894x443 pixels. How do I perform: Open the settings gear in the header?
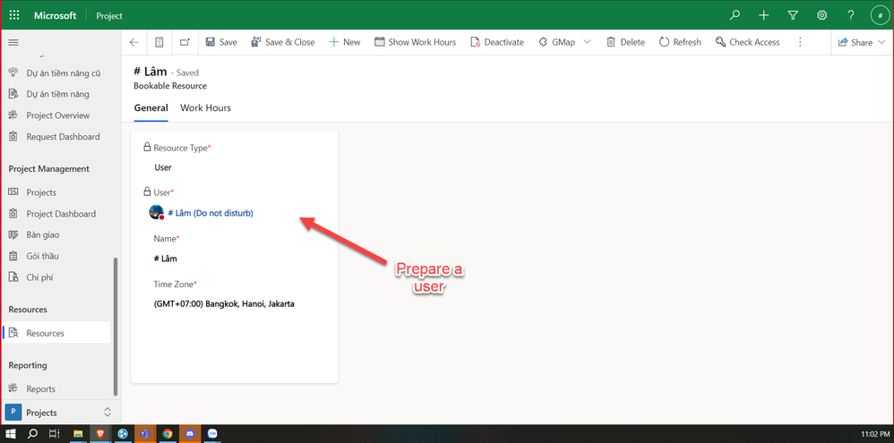822,15
